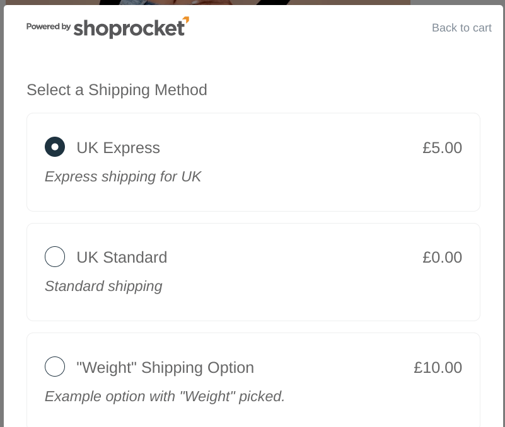Image resolution: width=505 pixels, height=427 pixels.
Task: Go back to cart
Action: pos(461,28)
